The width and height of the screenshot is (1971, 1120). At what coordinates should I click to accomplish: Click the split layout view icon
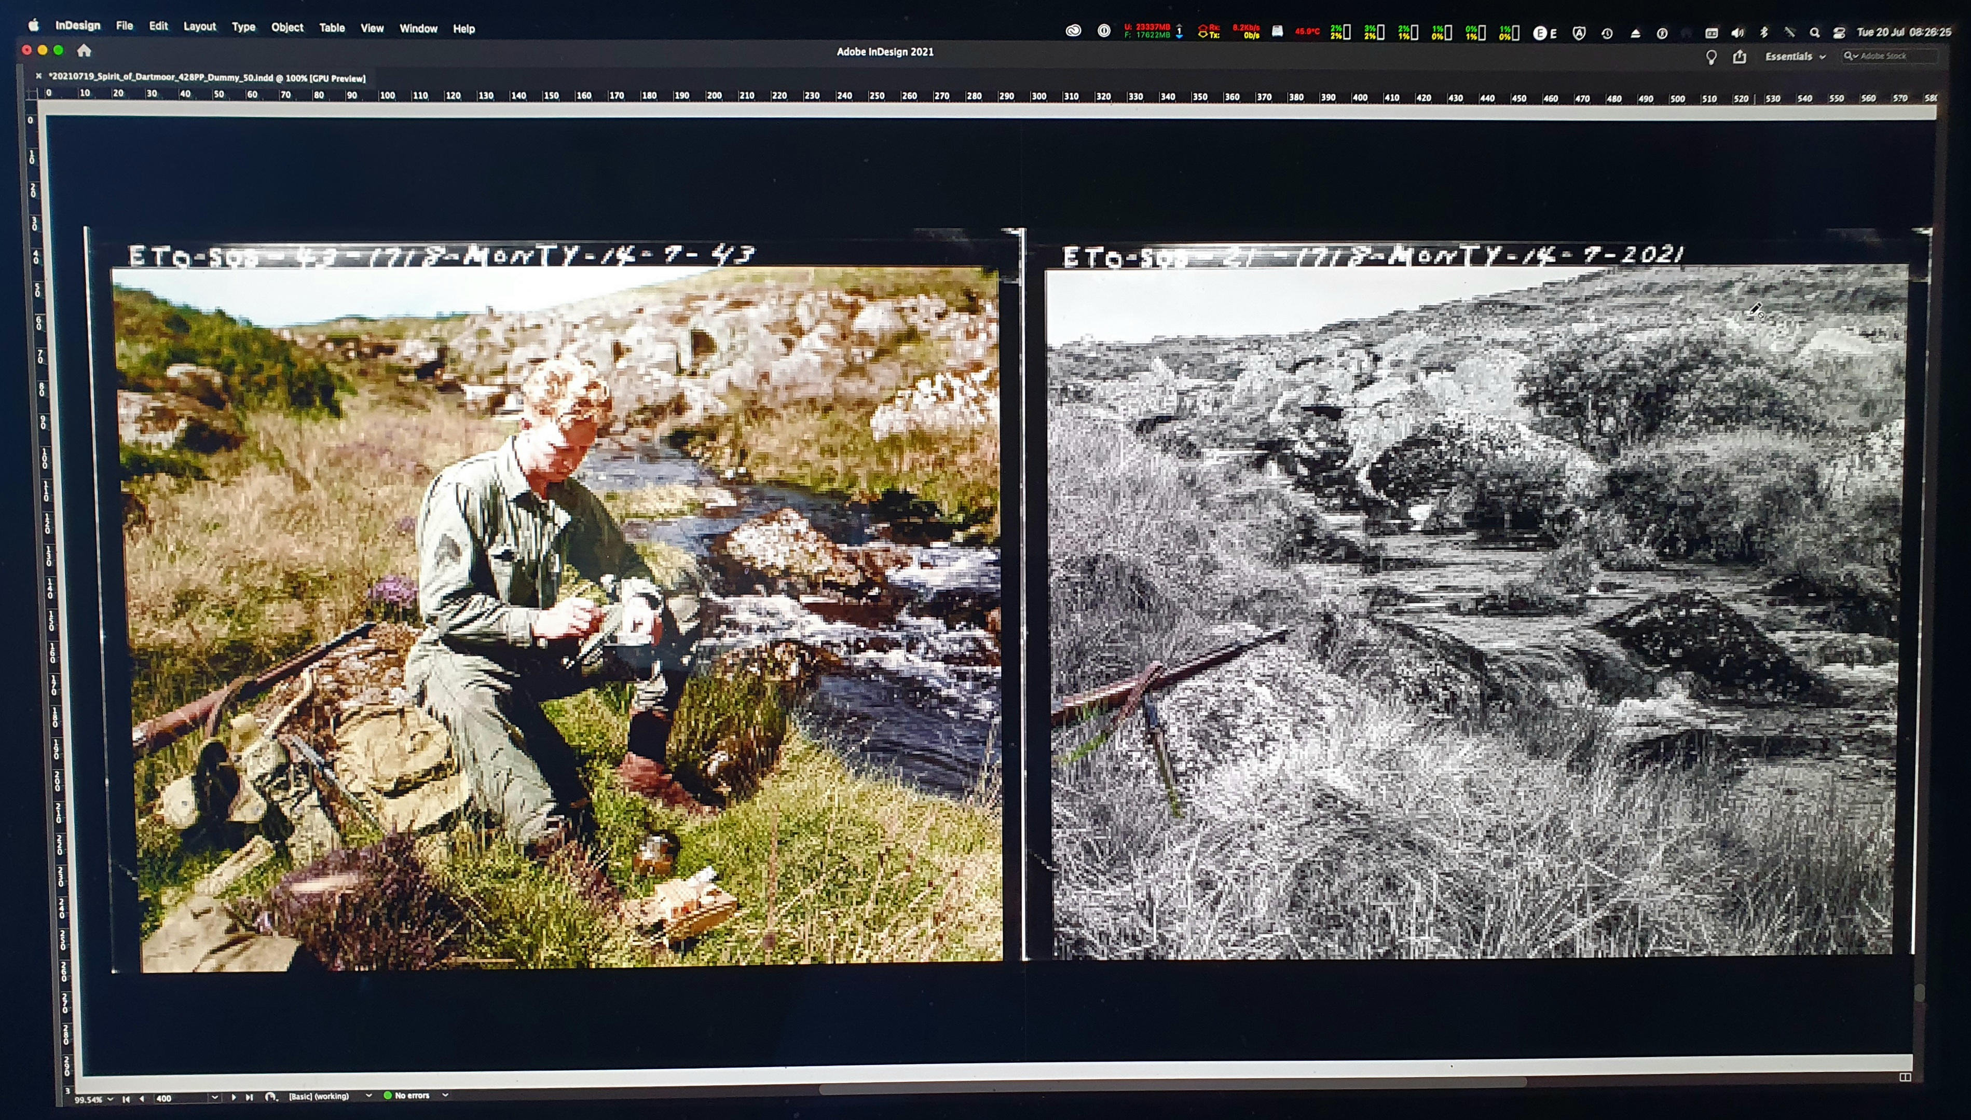[x=1905, y=1077]
